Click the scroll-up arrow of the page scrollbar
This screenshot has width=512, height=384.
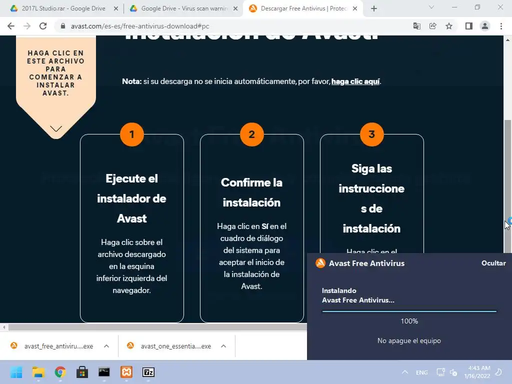[508, 40]
